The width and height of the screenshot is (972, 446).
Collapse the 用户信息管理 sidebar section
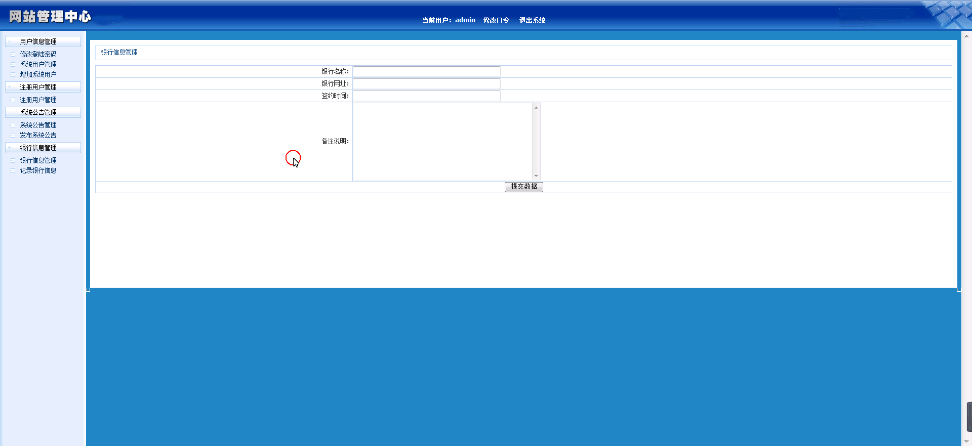[x=43, y=41]
